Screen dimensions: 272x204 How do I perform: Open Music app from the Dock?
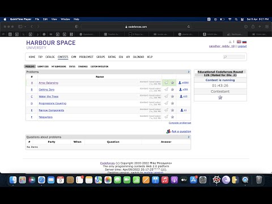[x=165, y=180]
